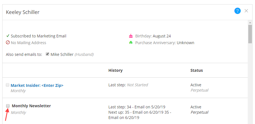
Task: Click Purchase Anniversary: Unknown text
Action: point(165,43)
